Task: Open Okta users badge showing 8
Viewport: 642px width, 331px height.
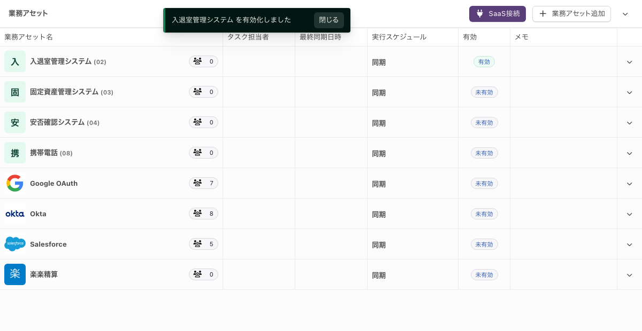Action: tap(203, 214)
